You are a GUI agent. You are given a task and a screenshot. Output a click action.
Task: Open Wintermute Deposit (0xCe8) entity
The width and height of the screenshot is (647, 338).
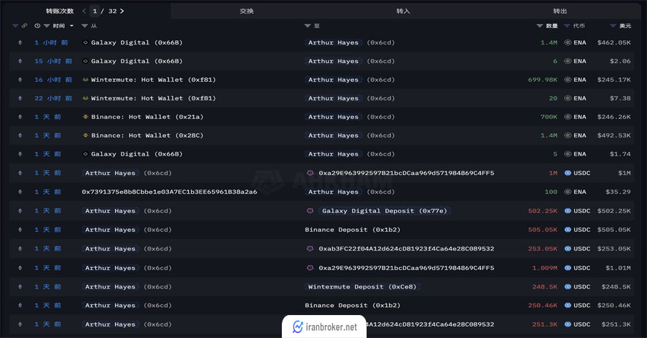[362, 286]
